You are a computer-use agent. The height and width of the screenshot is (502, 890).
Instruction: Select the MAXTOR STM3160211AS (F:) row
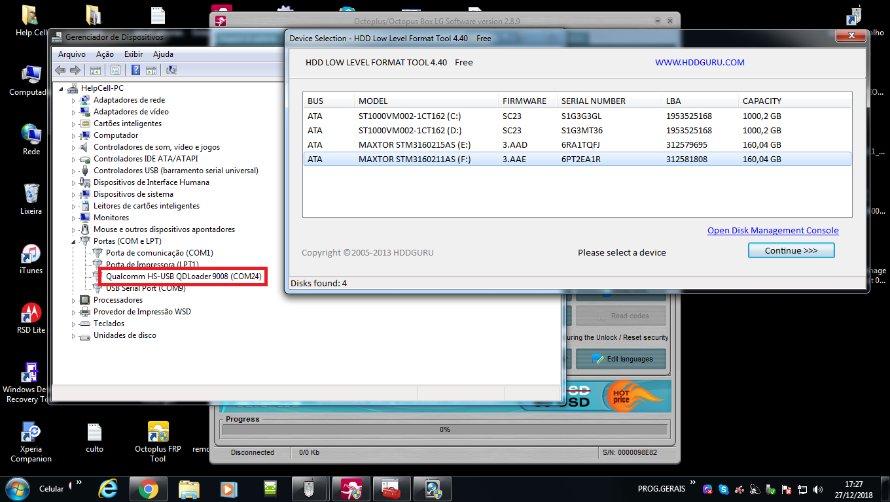(x=577, y=159)
